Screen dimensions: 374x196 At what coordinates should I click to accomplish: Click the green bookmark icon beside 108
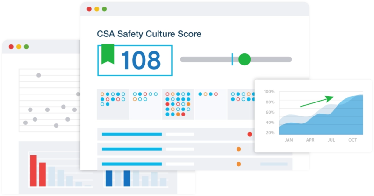(x=108, y=54)
